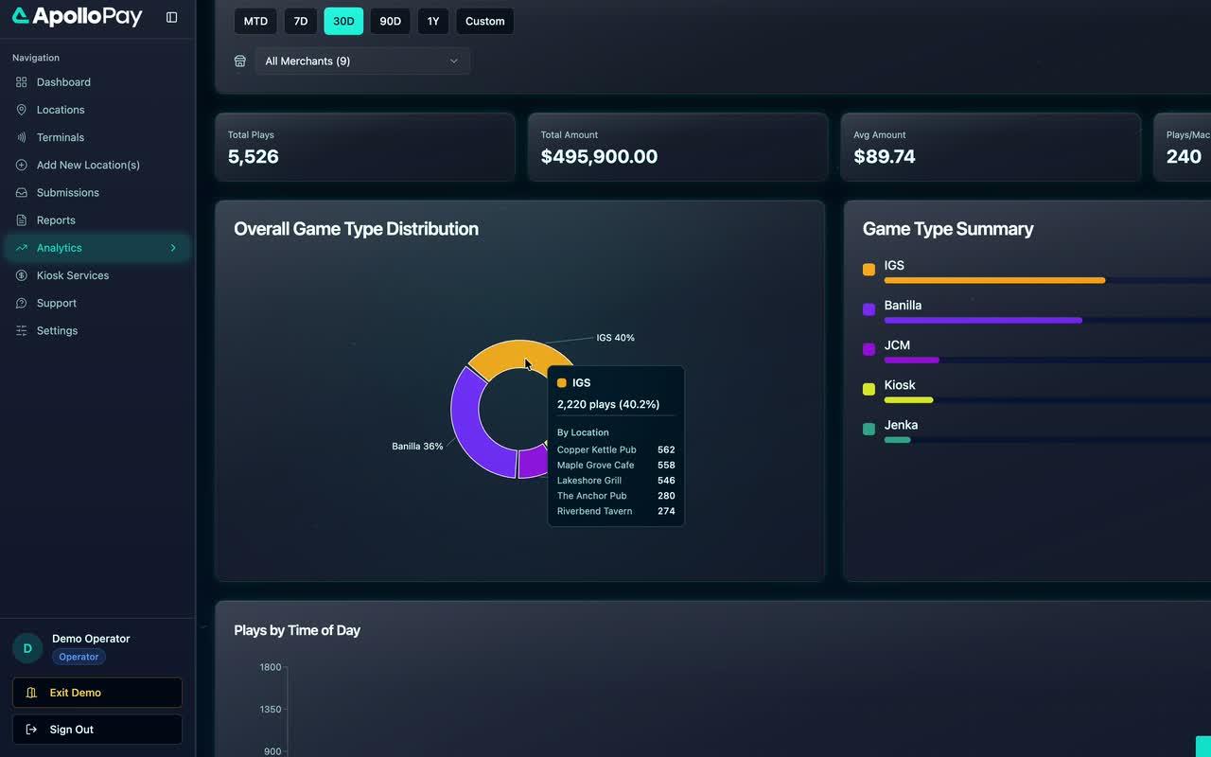Screen dimensions: 1211x757
Task: Click the Demo Operator avatar
Action: (x=27, y=648)
